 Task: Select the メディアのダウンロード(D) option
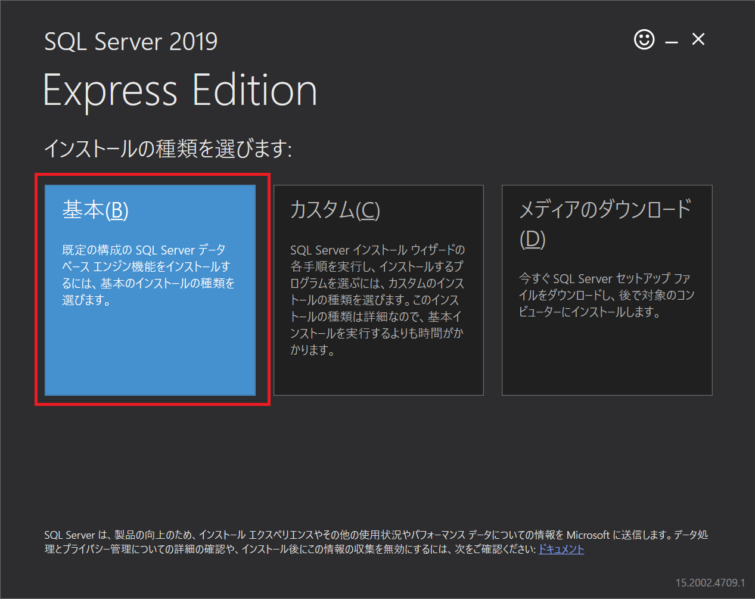607,290
